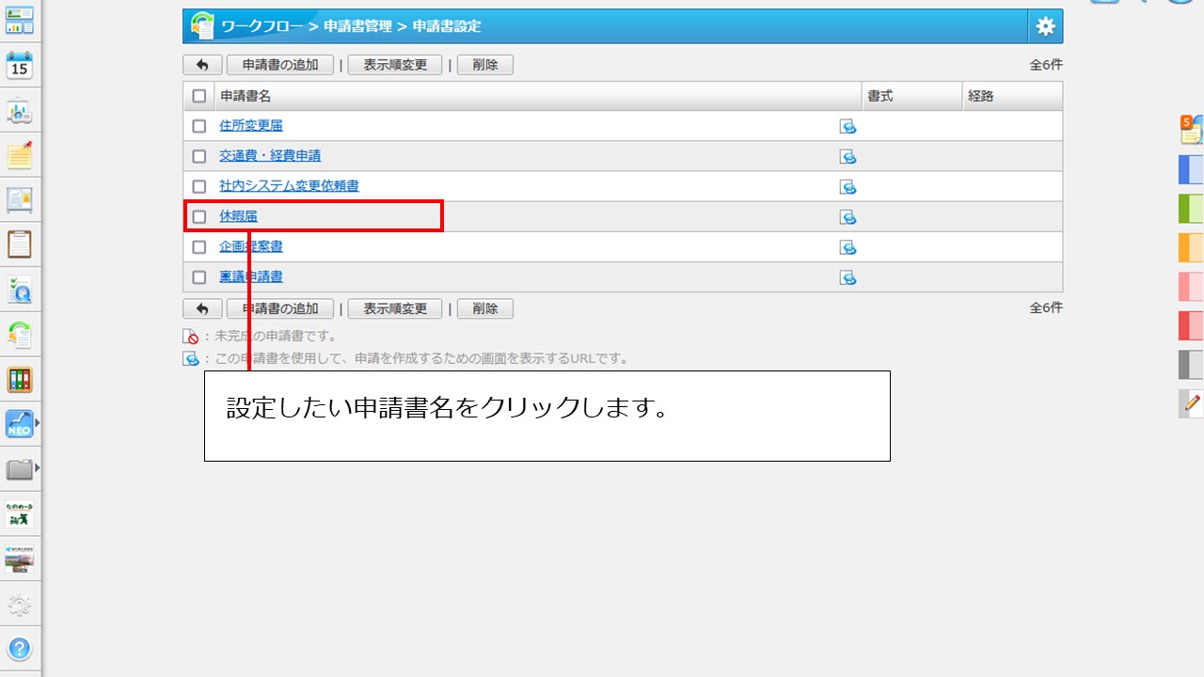Click 削除 button below the list
Image resolution: width=1204 pixels, height=677 pixels.
pyautogui.click(x=485, y=308)
